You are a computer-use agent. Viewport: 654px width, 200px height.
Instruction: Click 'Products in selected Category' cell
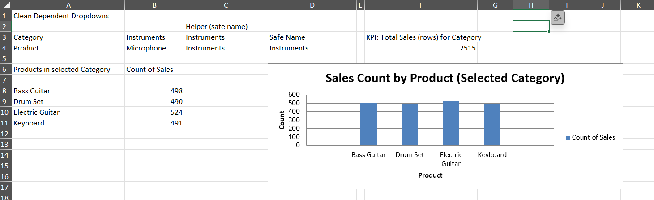[68, 69]
